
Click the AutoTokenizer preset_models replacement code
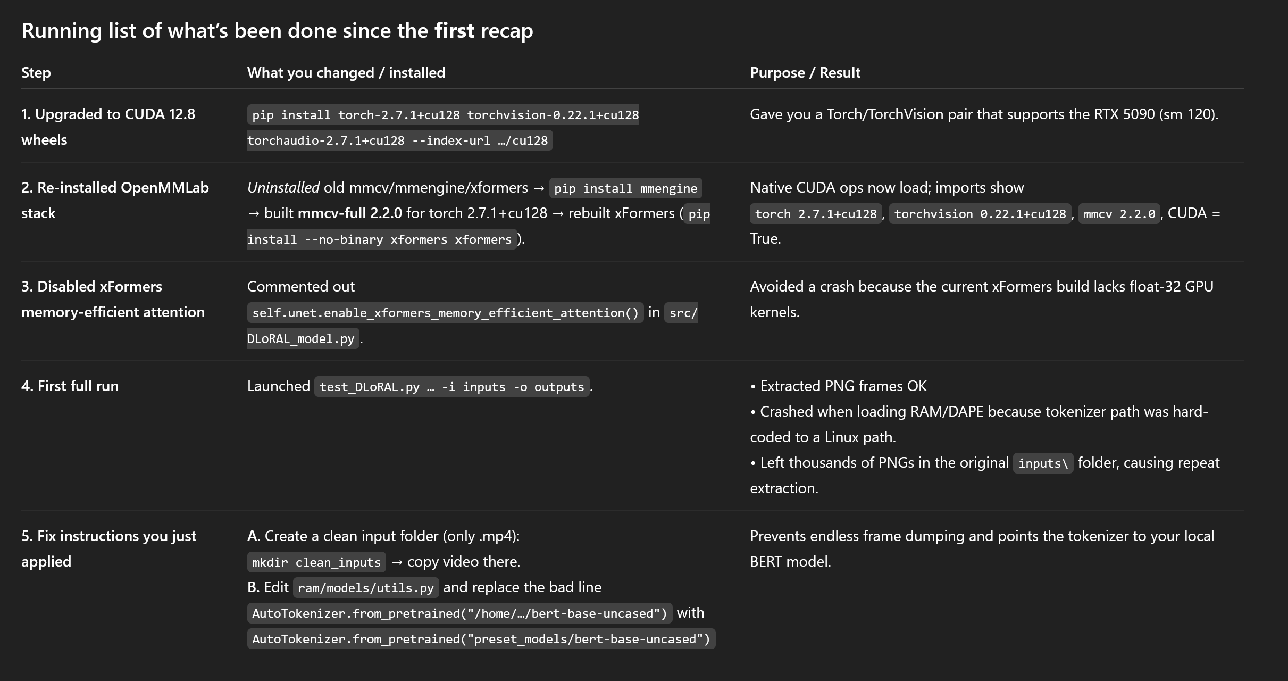click(x=481, y=639)
